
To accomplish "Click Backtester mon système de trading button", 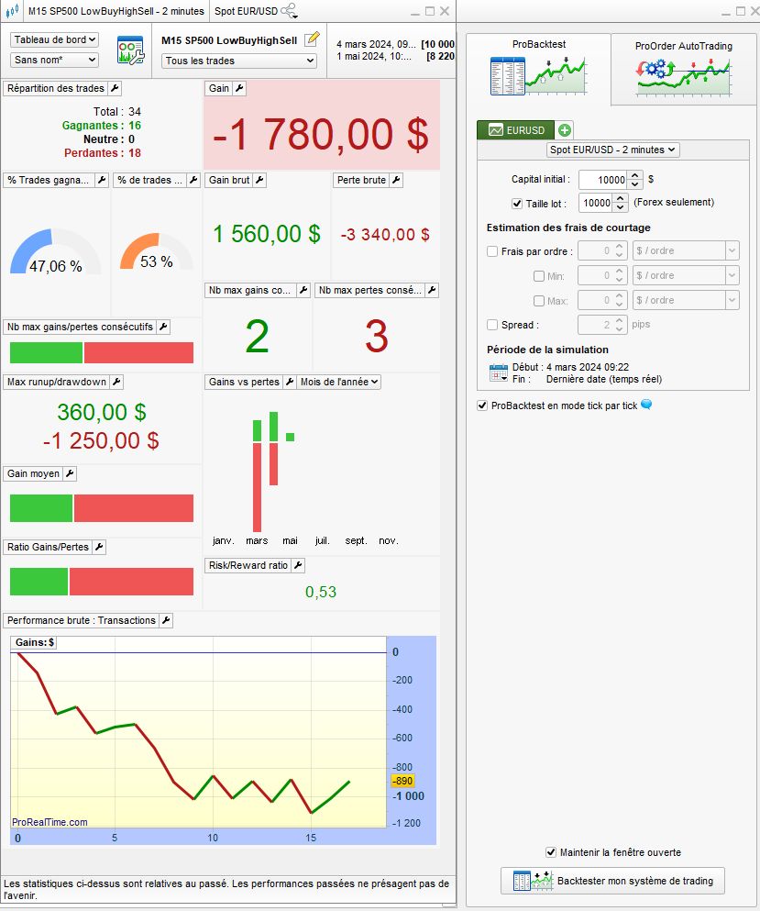I will pyautogui.click(x=612, y=881).
